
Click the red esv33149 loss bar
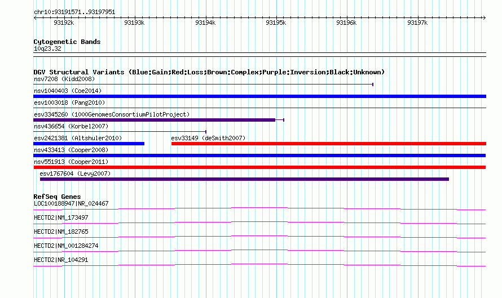329,144
